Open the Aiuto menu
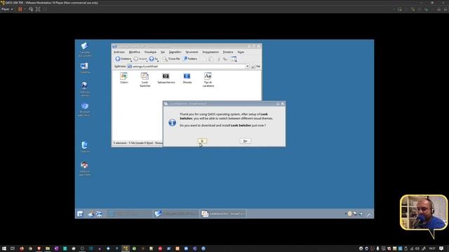The width and height of the screenshot is (449, 252). (x=241, y=52)
